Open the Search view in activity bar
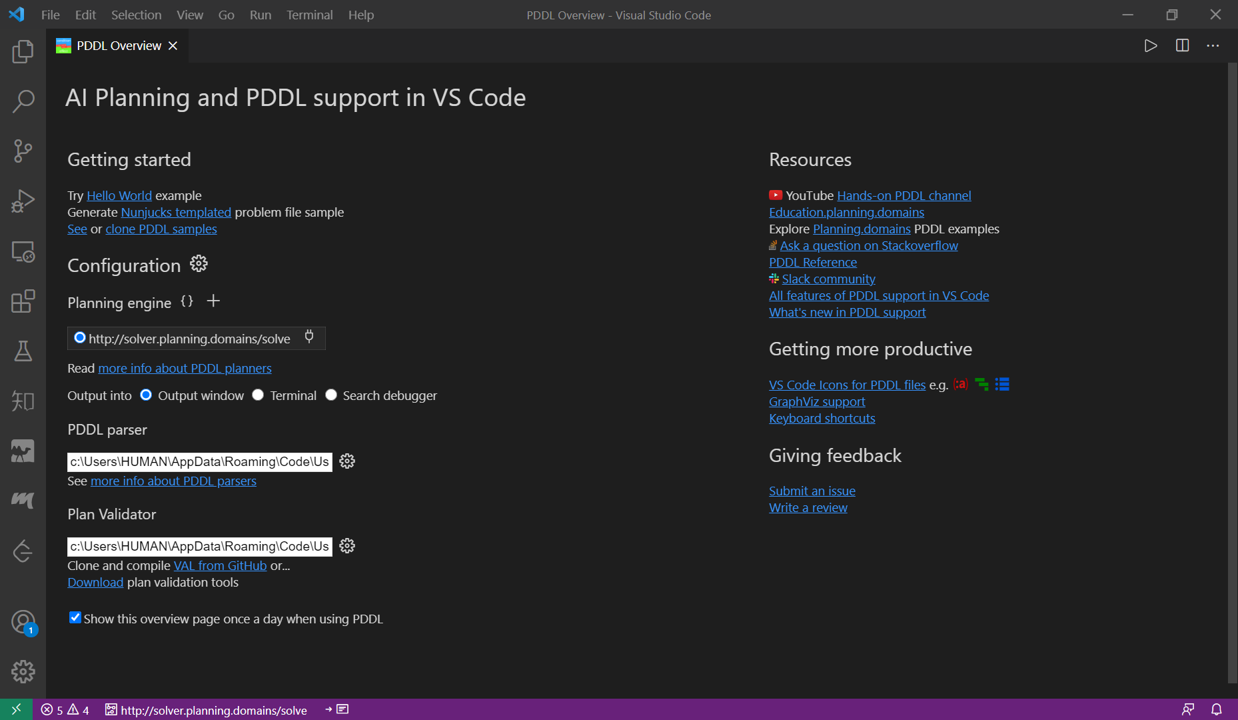This screenshot has height=720, width=1238. pyautogui.click(x=23, y=101)
